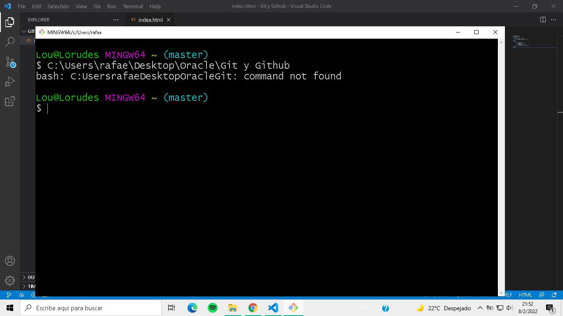Click the VS Code editor minimap
This screenshot has width=563, height=316.
pyautogui.click(x=535, y=41)
